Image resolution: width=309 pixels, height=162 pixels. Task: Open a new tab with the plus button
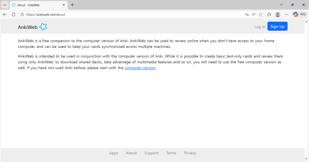click(x=72, y=5)
